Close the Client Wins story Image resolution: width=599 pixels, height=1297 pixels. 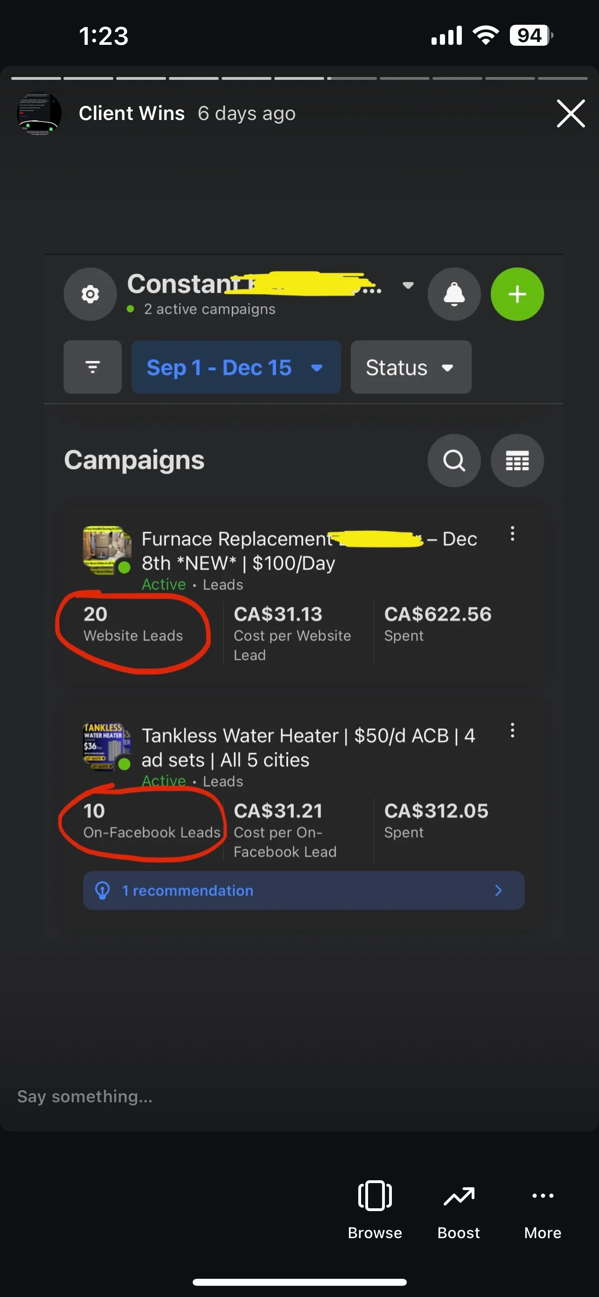click(571, 113)
